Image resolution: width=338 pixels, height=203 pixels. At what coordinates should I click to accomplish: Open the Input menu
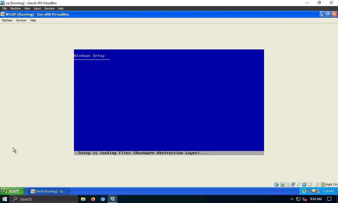pyautogui.click(x=37, y=8)
